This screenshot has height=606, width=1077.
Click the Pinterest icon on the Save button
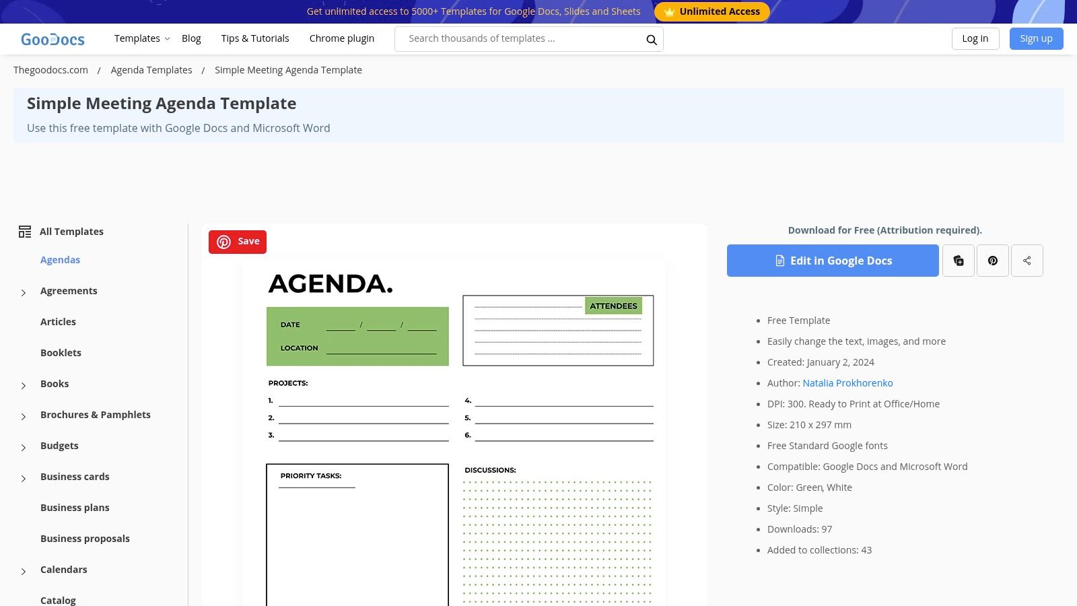pos(224,242)
